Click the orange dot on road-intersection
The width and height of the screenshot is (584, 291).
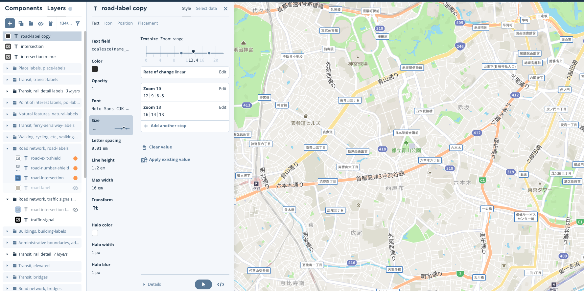click(75, 178)
